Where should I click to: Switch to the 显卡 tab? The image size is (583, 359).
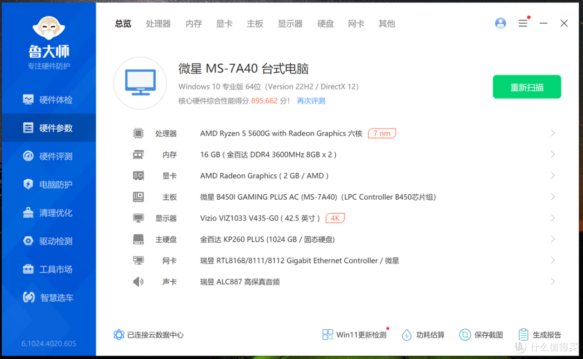coord(224,24)
